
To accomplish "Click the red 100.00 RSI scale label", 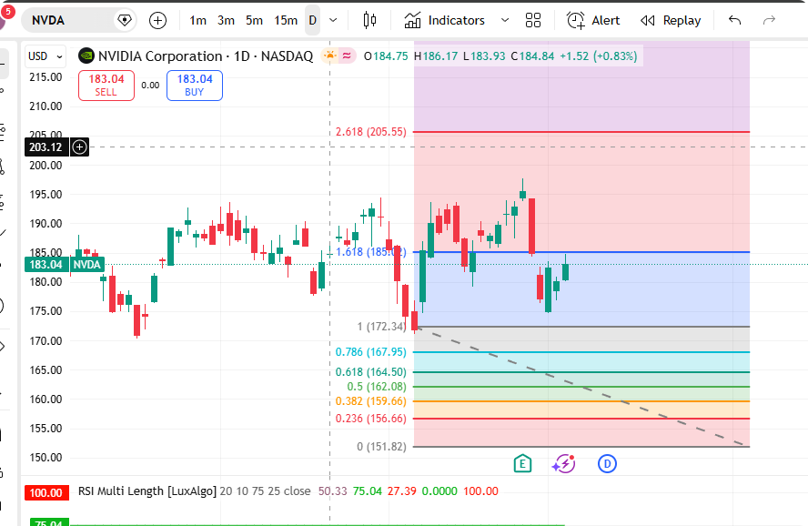I will [45, 493].
